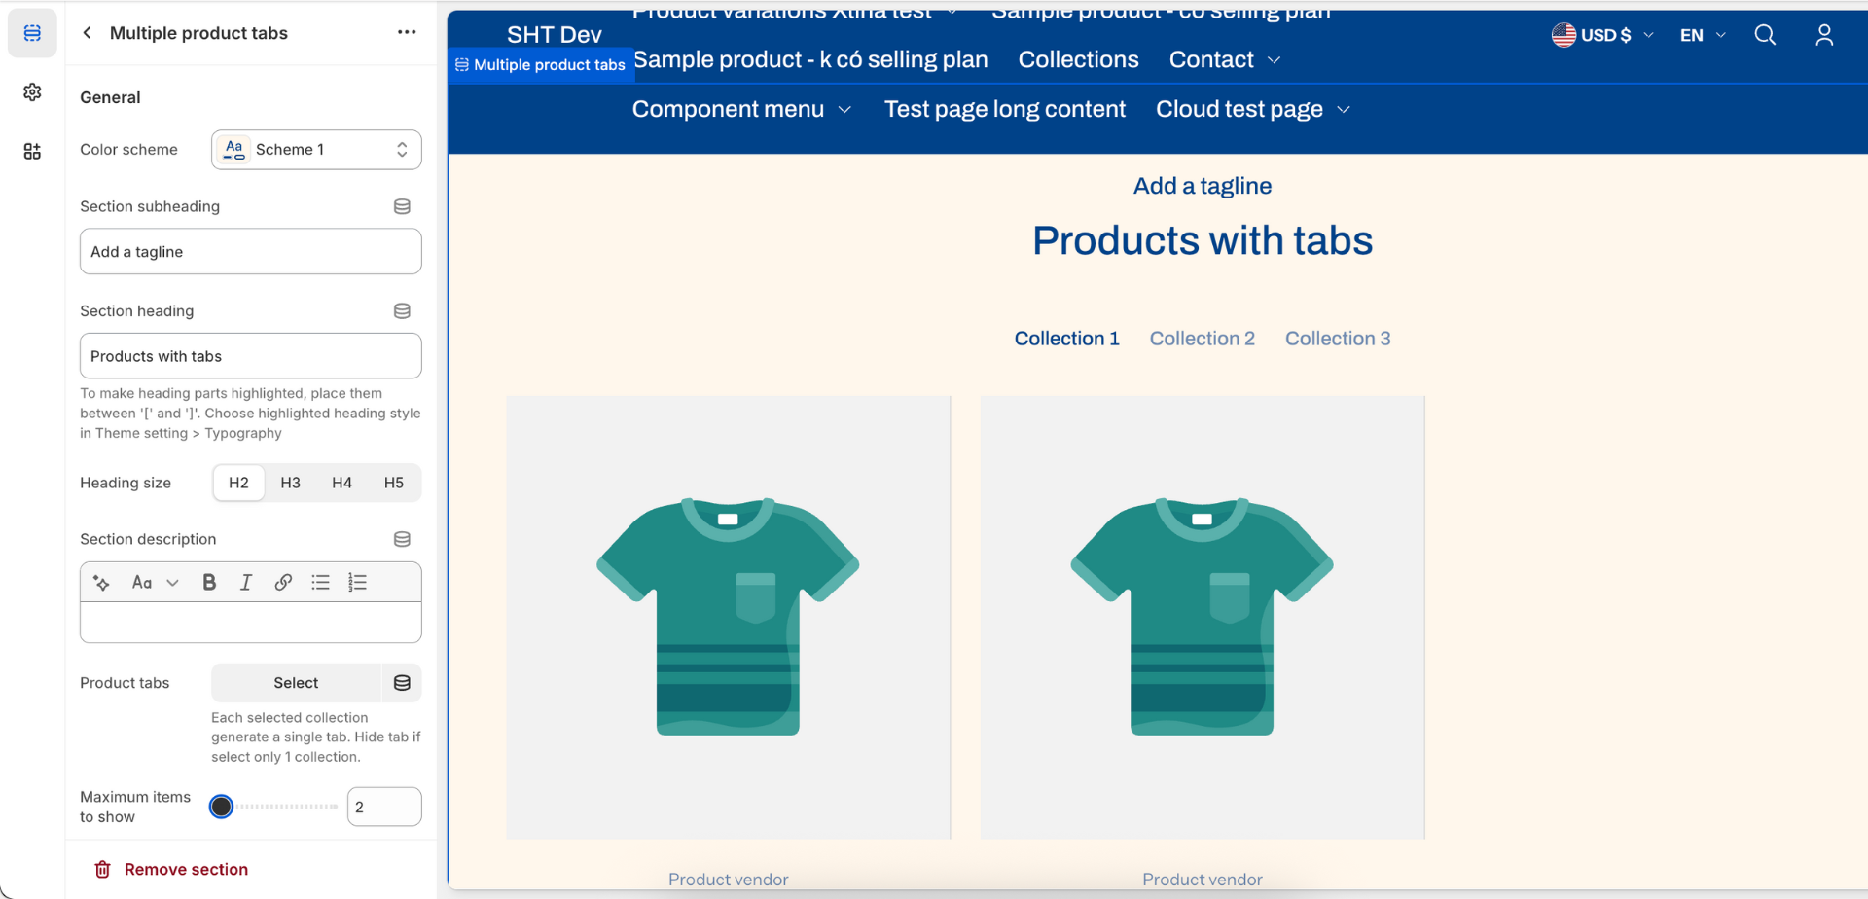Click Select button for Product tabs
1868x899 pixels.
296,683
